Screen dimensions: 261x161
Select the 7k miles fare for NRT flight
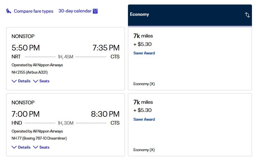143,36
